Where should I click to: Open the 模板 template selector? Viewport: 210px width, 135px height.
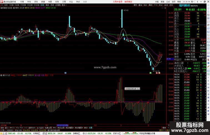point(164,128)
